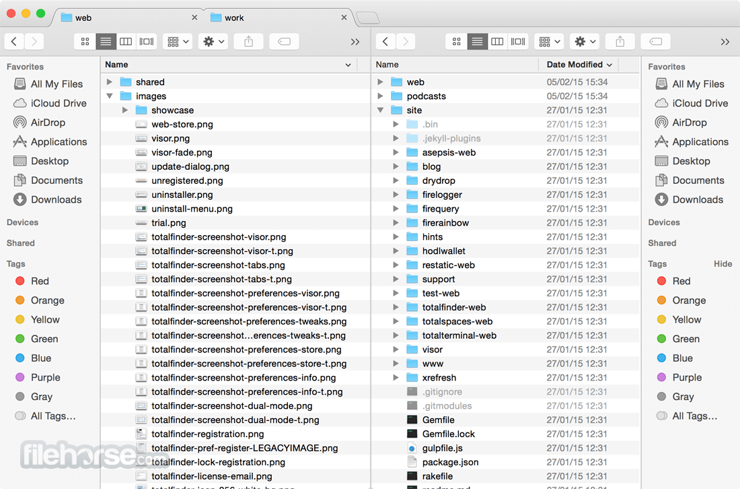This screenshot has height=489, width=740.
Task: Close the work tab
Action: pos(344,18)
